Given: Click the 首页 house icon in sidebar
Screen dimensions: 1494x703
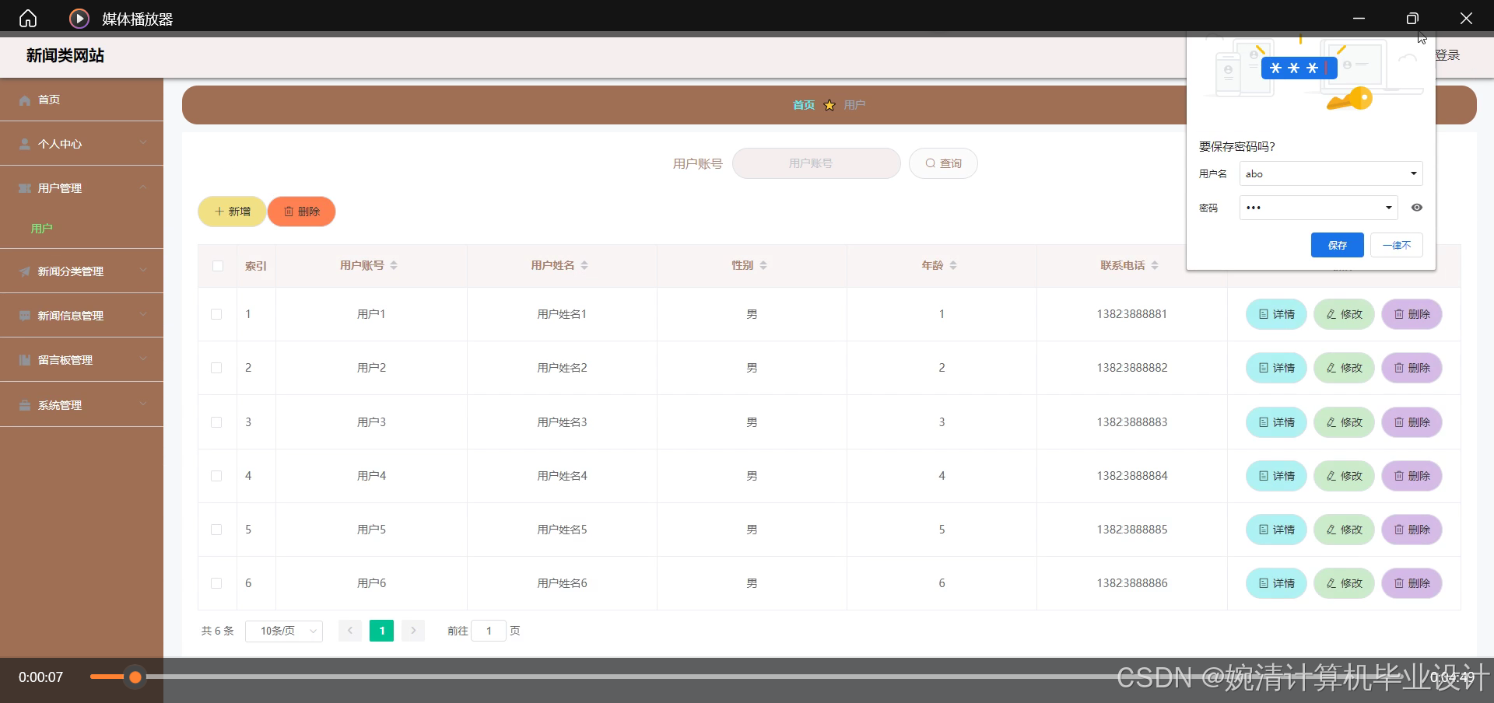Looking at the screenshot, I should coord(25,100).
